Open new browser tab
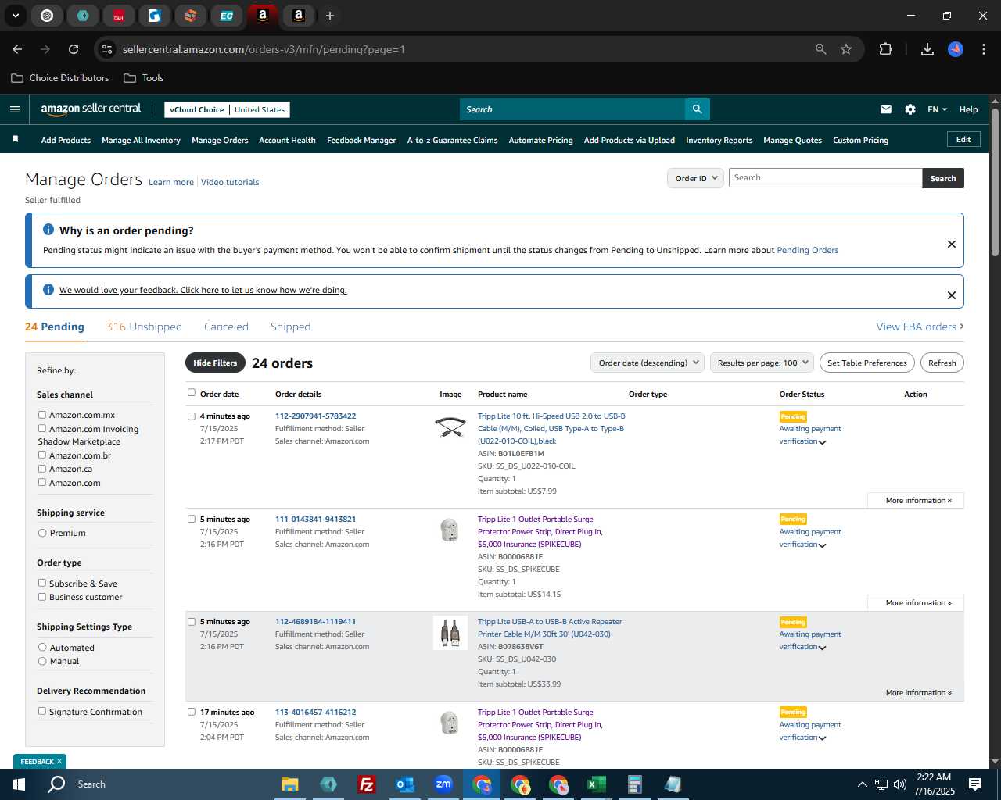This screenshot has width=1001, height=800. tap(330, 16)
